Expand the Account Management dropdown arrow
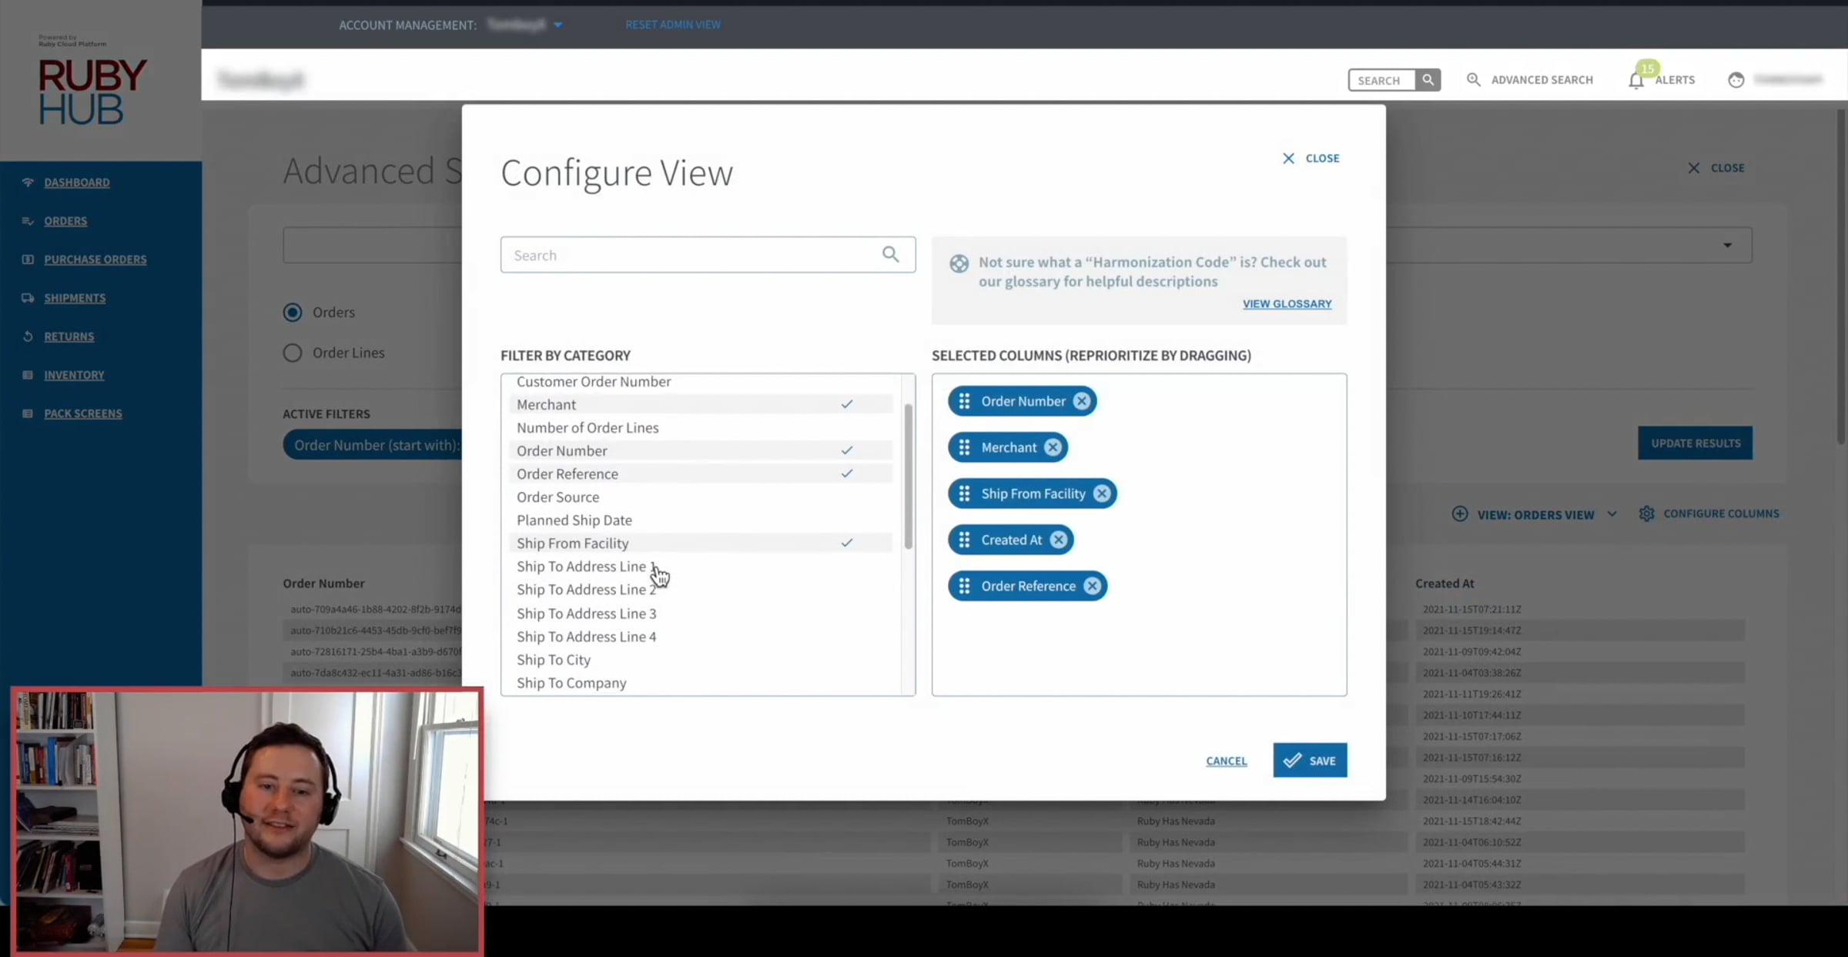The height and width of the screenshot is (957, 1848). (x=558, y=25)
